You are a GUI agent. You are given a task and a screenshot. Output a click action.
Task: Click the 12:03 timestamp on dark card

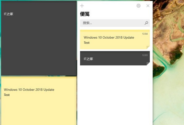click(x=145, y=55)
